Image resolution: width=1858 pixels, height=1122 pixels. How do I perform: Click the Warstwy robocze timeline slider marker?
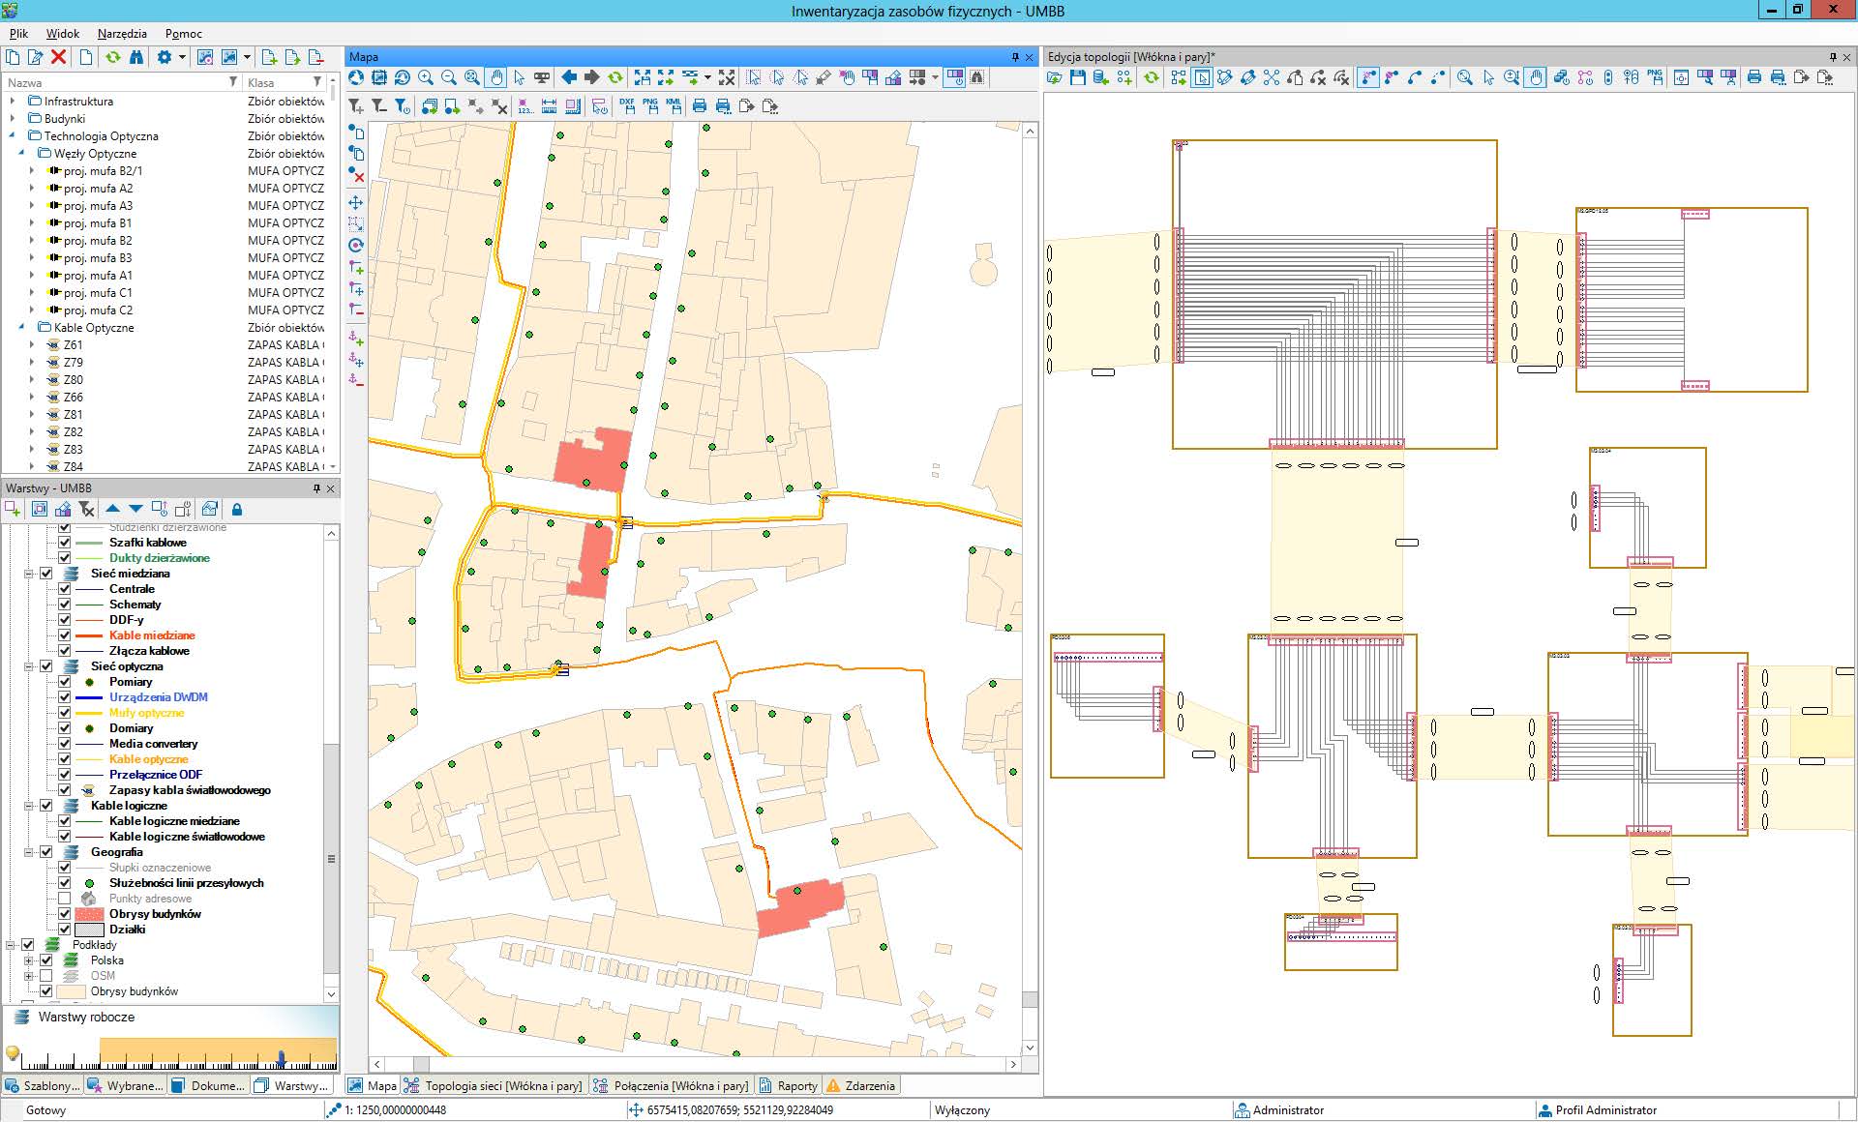(281, 1058)
